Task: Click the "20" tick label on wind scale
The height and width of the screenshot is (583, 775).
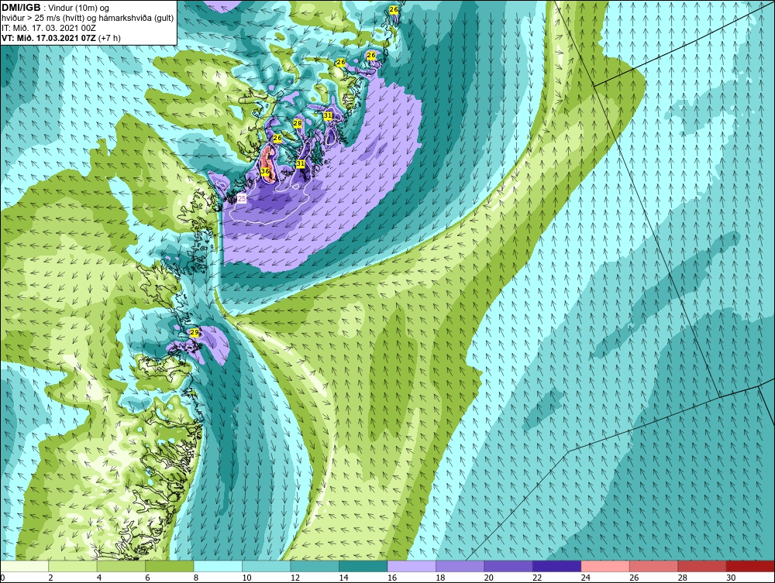Action: pos(489,578)
